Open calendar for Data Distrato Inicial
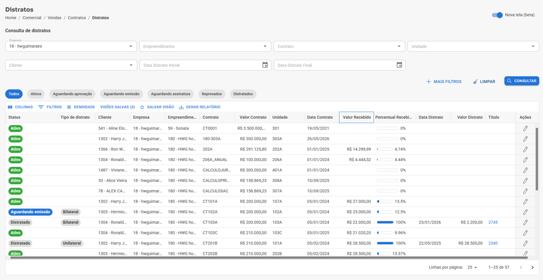This screenshot has height=280, width=543. click(x=265, y=65)
